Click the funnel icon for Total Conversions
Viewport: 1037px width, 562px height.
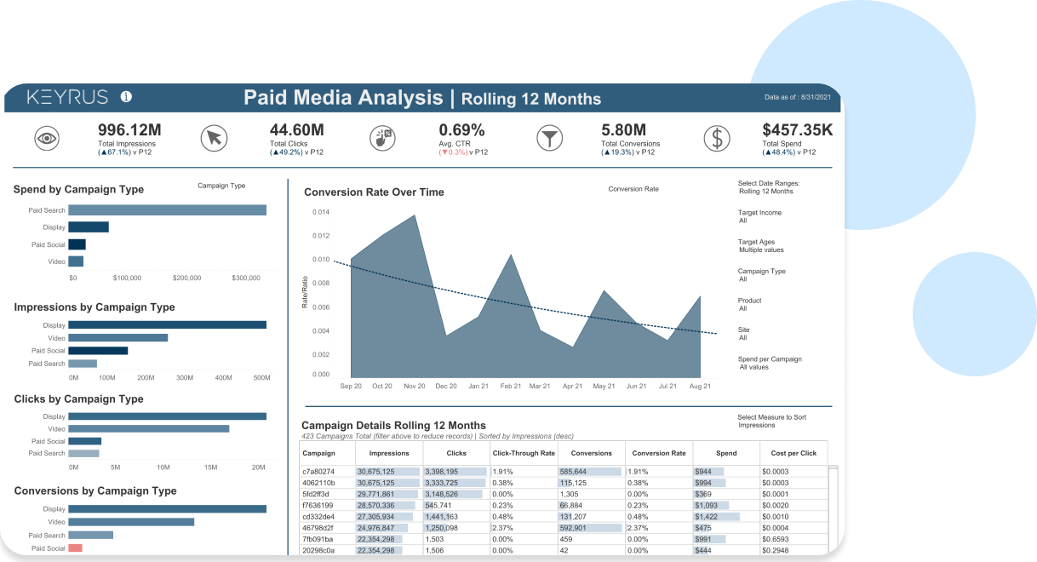tap(549, 137)
